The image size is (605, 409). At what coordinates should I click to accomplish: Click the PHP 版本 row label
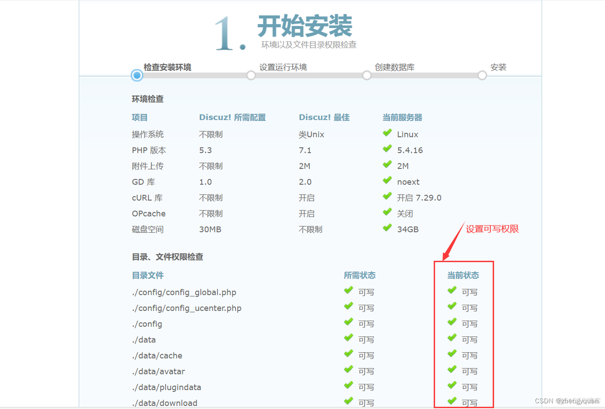[x=149, y=150]
